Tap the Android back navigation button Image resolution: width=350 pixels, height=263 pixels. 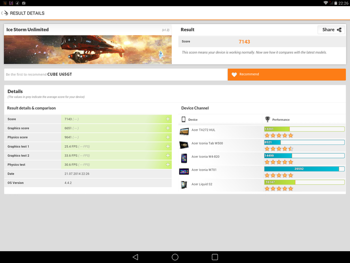tap(135, 257)
